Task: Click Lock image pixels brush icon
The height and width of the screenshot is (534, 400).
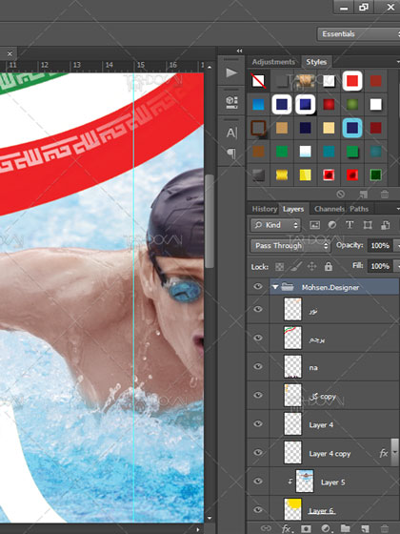Action: [296, 266]
